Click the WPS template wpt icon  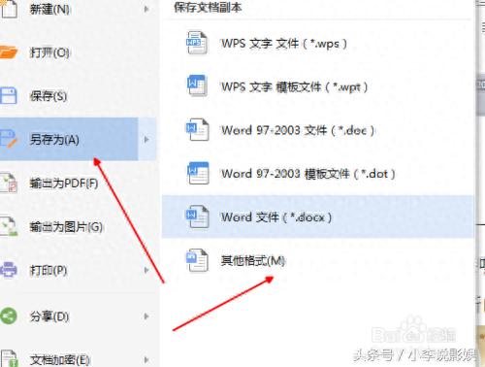tap(197, 86)
